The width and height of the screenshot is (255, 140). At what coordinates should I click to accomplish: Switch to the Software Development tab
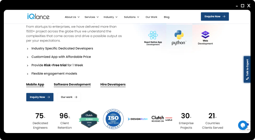point(72,85)
